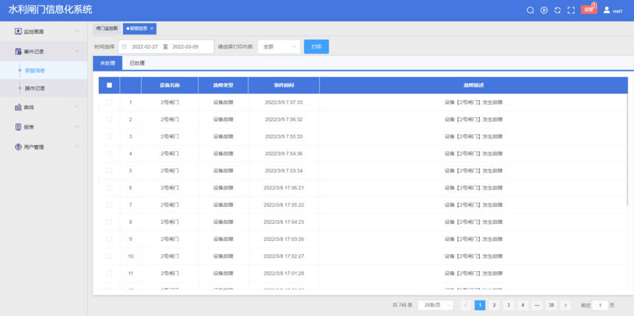The image size is (634, 316).
Task: Select current page 1 button
Action: click(480, 305)
